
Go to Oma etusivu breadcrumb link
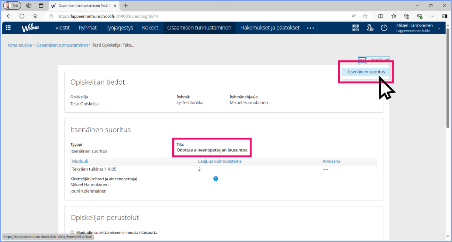(x=20, y=45)
